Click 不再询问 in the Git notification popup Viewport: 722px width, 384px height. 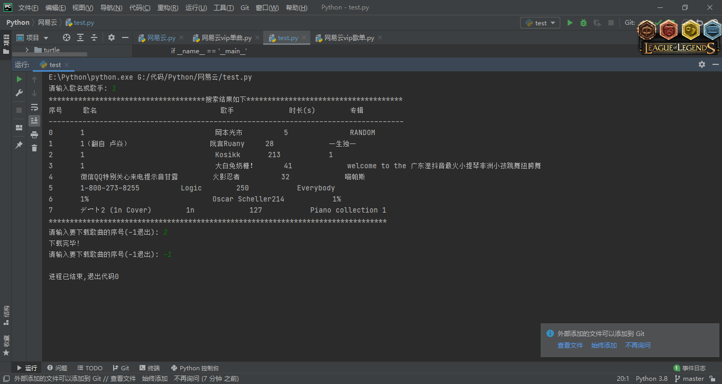(637, 345)
